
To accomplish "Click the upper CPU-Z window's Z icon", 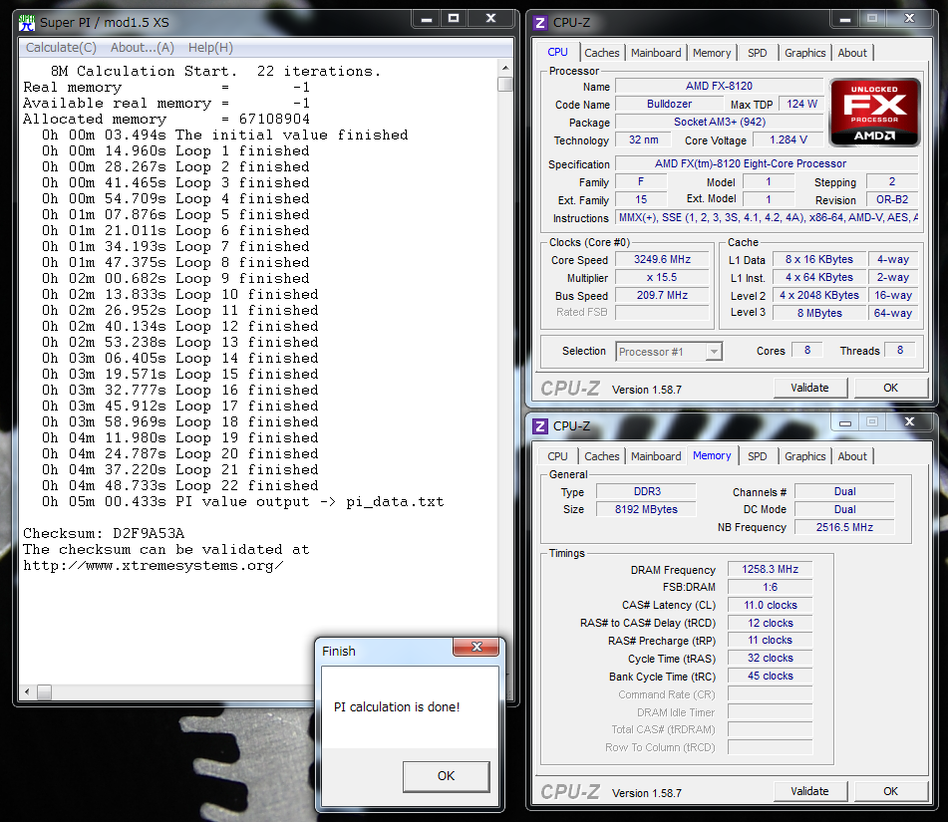I will pos(540,23).
